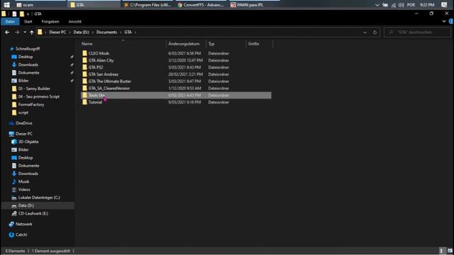This screenshot has height=255, width=454.
Task: Switch to large icons view button
Action: coord(450,251)
